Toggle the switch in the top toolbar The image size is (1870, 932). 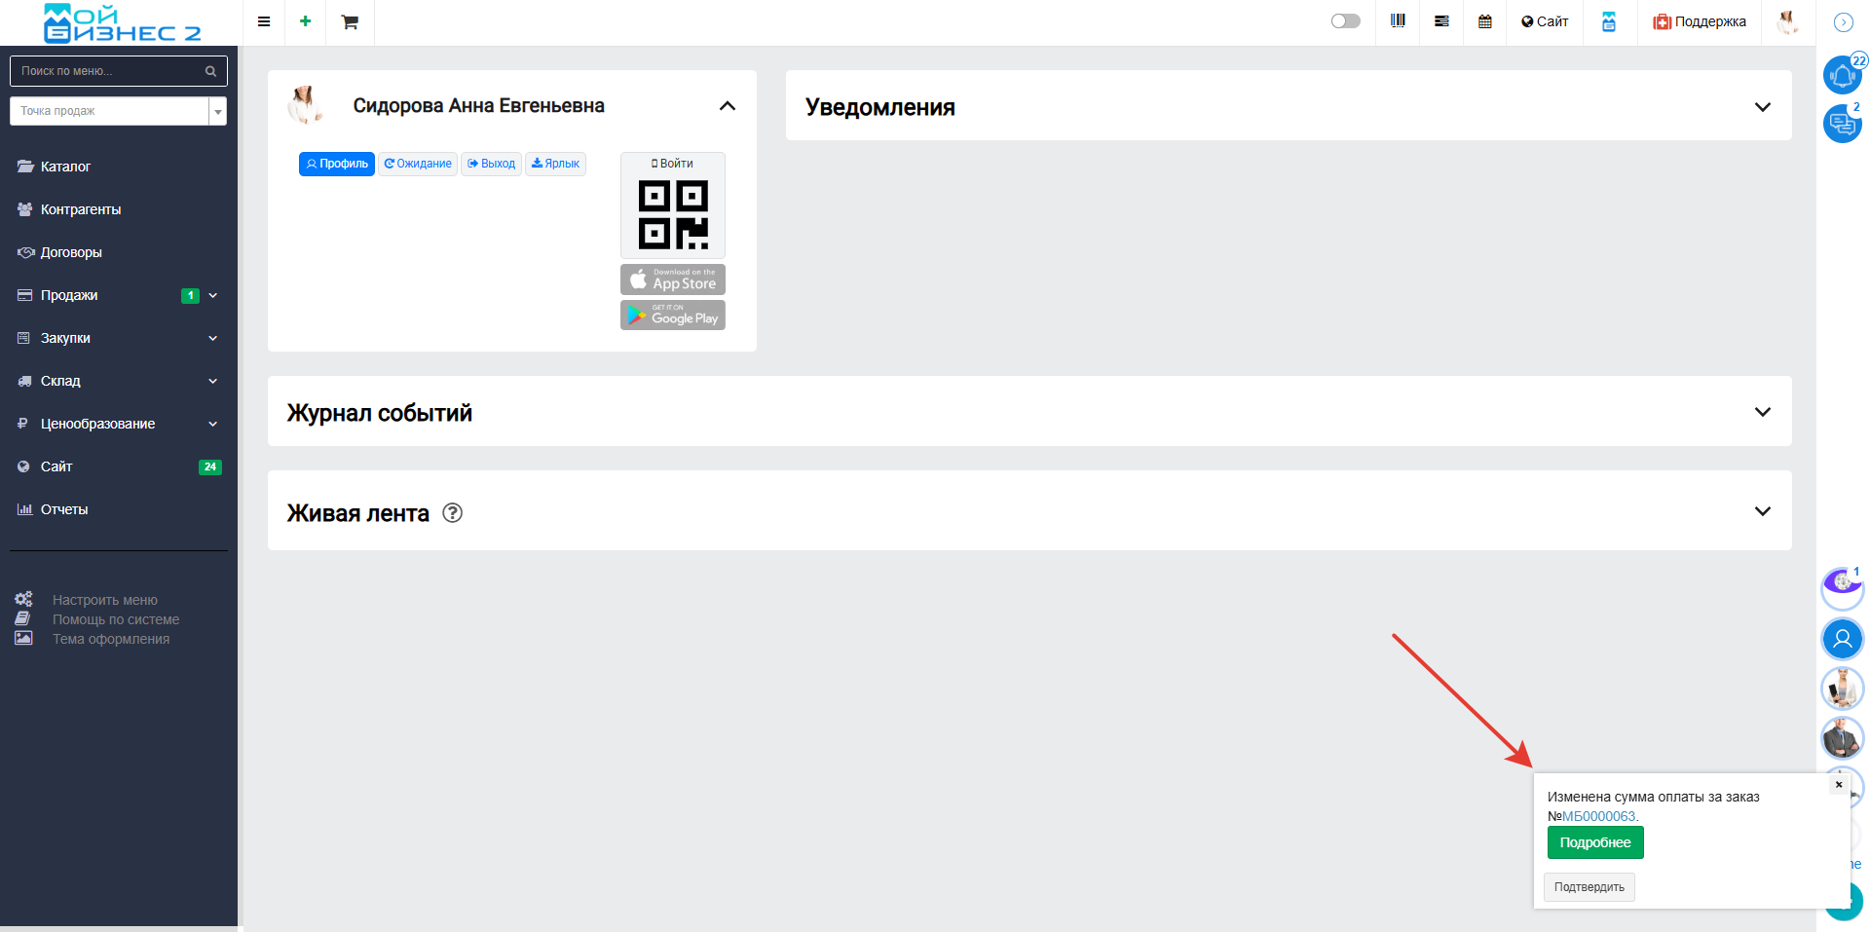pyautogui.click(x=1345, y=21)
